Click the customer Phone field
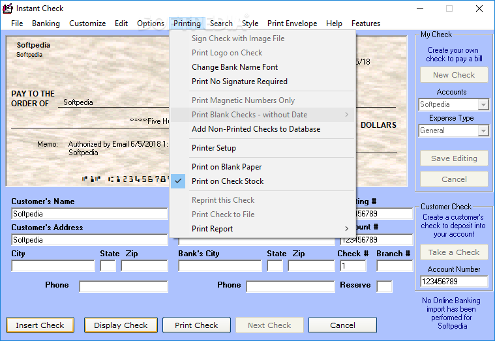This screenshot has width=495, height=341. click(124, 287)
